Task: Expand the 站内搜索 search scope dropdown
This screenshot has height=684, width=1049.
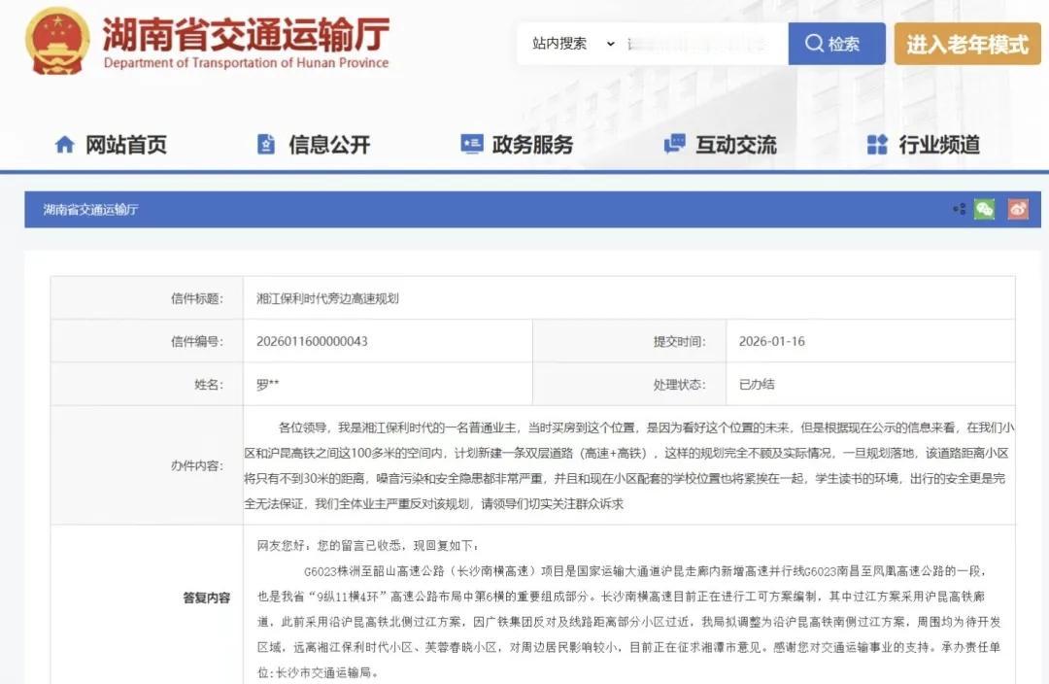Action: coord(609,44)
